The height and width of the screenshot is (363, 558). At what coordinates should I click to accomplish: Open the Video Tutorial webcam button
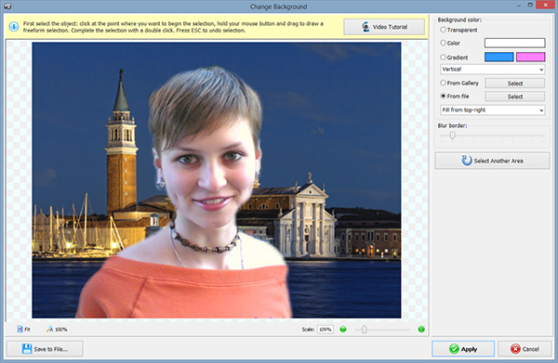384,27
